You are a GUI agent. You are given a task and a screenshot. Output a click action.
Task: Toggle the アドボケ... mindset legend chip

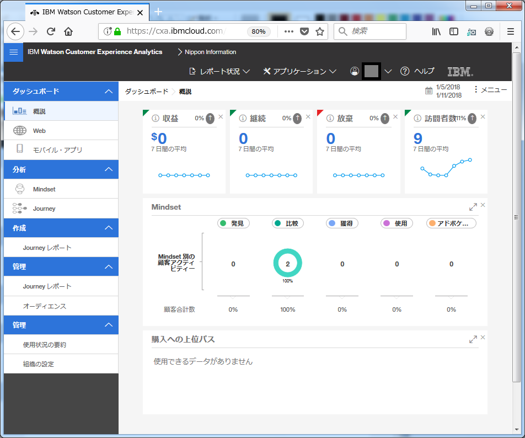451,223
